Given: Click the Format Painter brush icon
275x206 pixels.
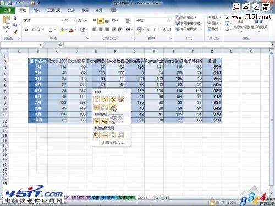Looking at the screenshot, I should tap(15, 31).
